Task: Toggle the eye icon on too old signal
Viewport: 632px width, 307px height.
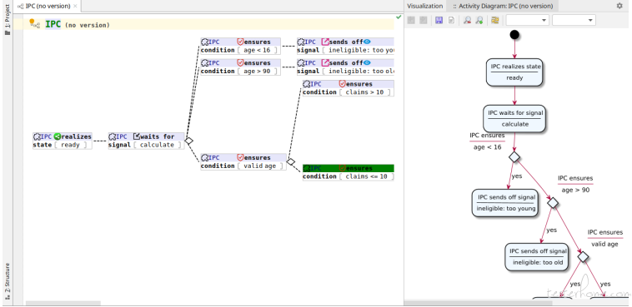Action: 367,62
